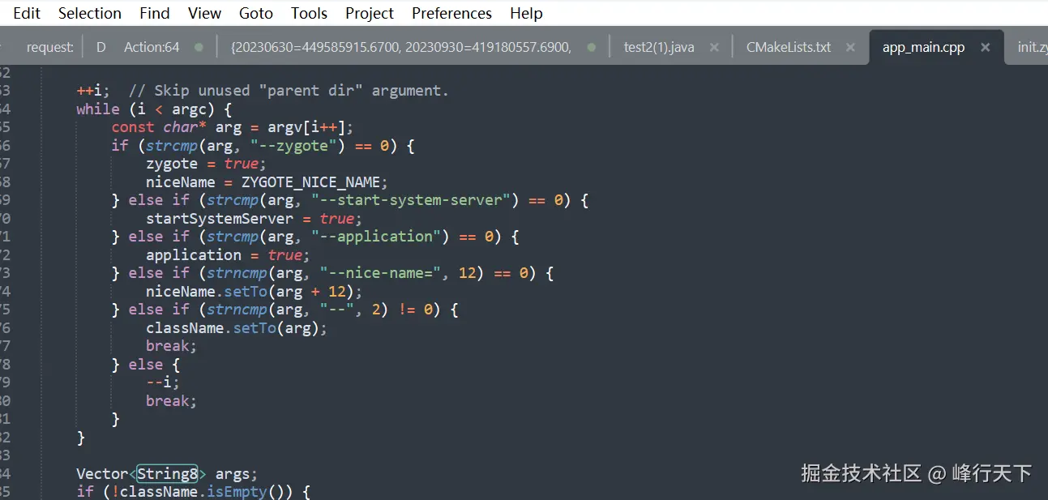Click 'args;' in the Vector declaration

[237, 474]
